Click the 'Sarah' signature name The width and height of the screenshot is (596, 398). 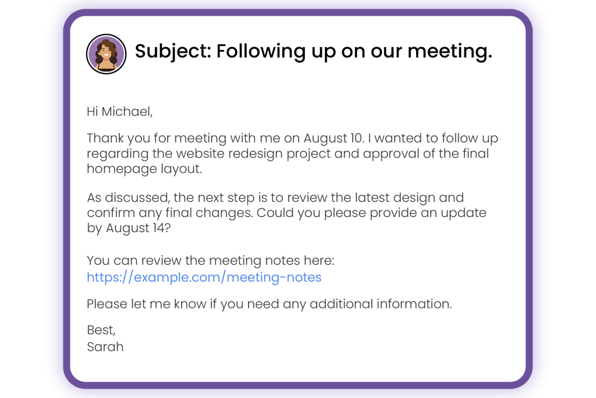pyautogui.click(x=105, y=347)
